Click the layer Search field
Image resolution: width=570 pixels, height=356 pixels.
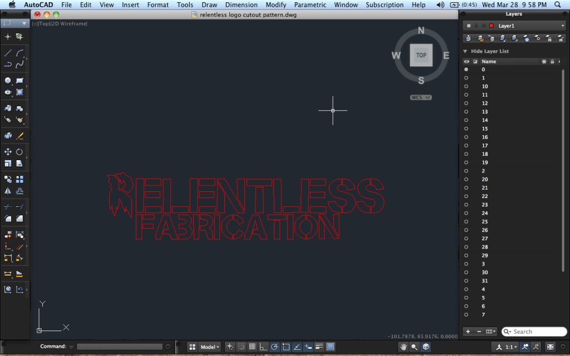click(x=534, y=332)
